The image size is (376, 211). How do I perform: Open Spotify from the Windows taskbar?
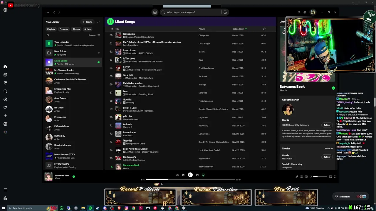click(90, 208)
